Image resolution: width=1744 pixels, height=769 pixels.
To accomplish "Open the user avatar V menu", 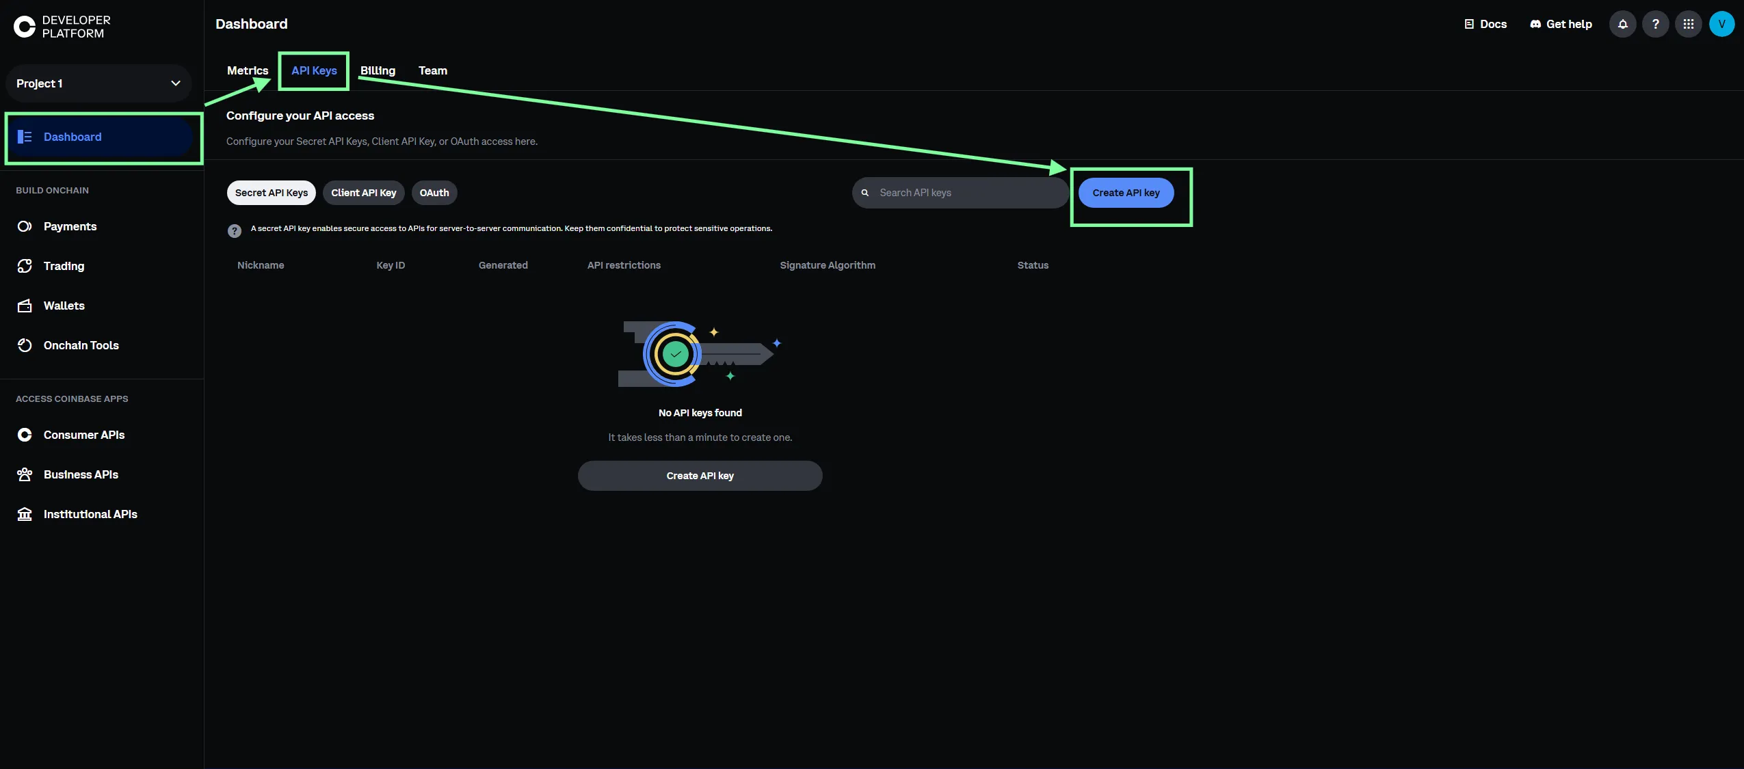I will point(1721,24).
